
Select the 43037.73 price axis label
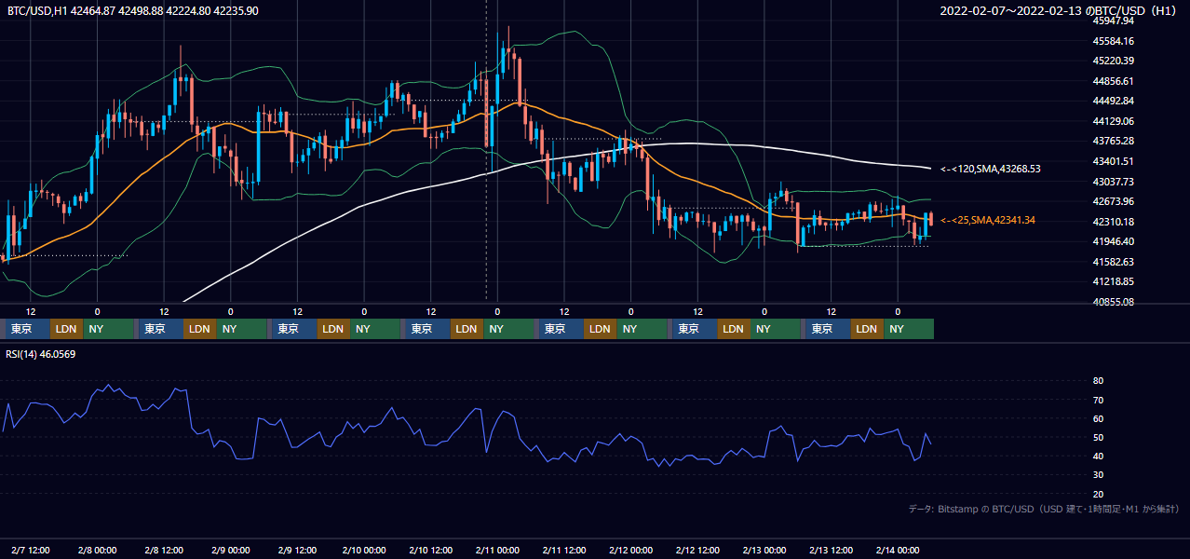1114,181
